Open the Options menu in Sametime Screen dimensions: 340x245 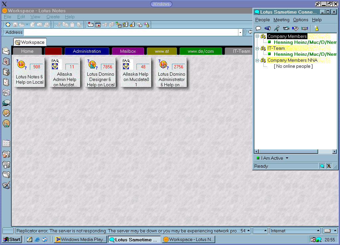click(300, 20)
